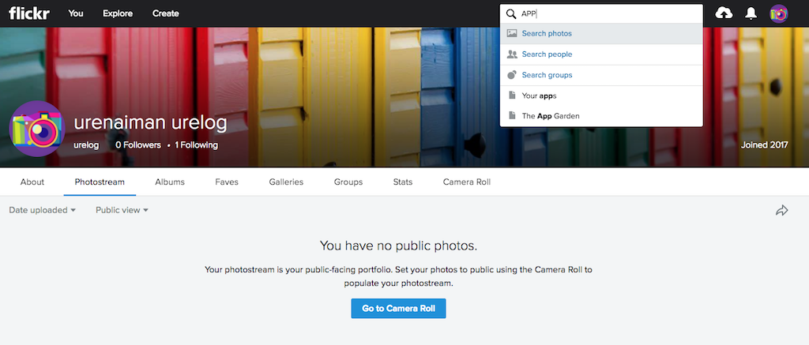Viewport: 809px width, 345px height.
Task: Open the account avatar menu in the header
Action: 778,14
